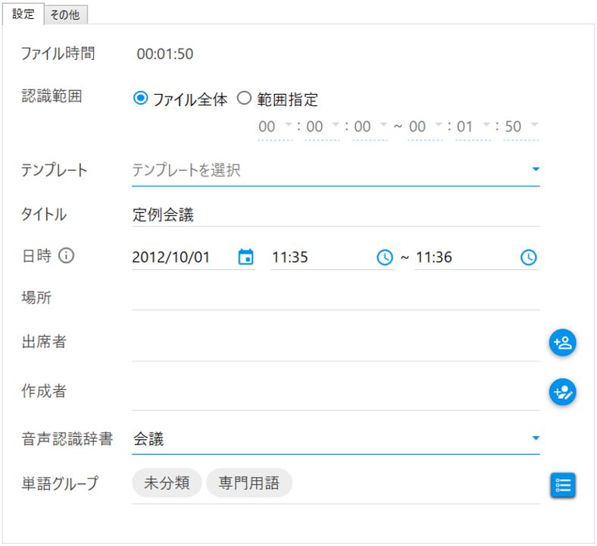
Task: Open the end seconds dropdown showing 50
Action: 520,127
